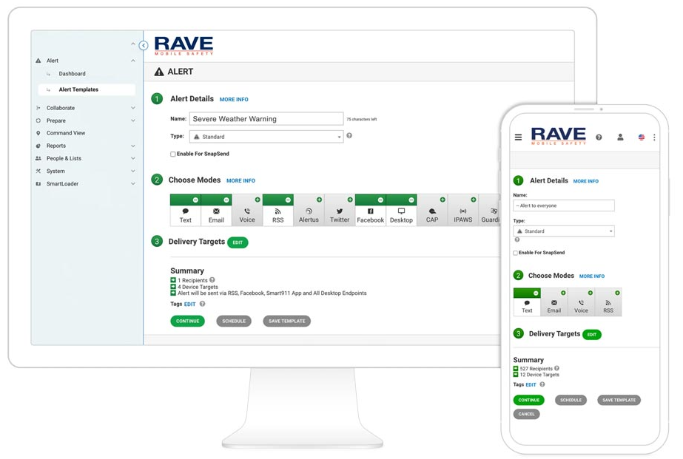Toggle the Voice mode plus button on desktop
The image size is (683, 459).
258,200
